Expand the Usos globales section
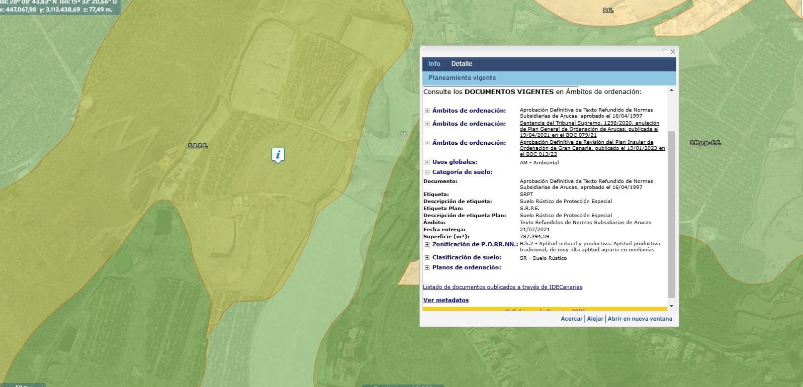 pyautogui.click(x=427, y=162)
